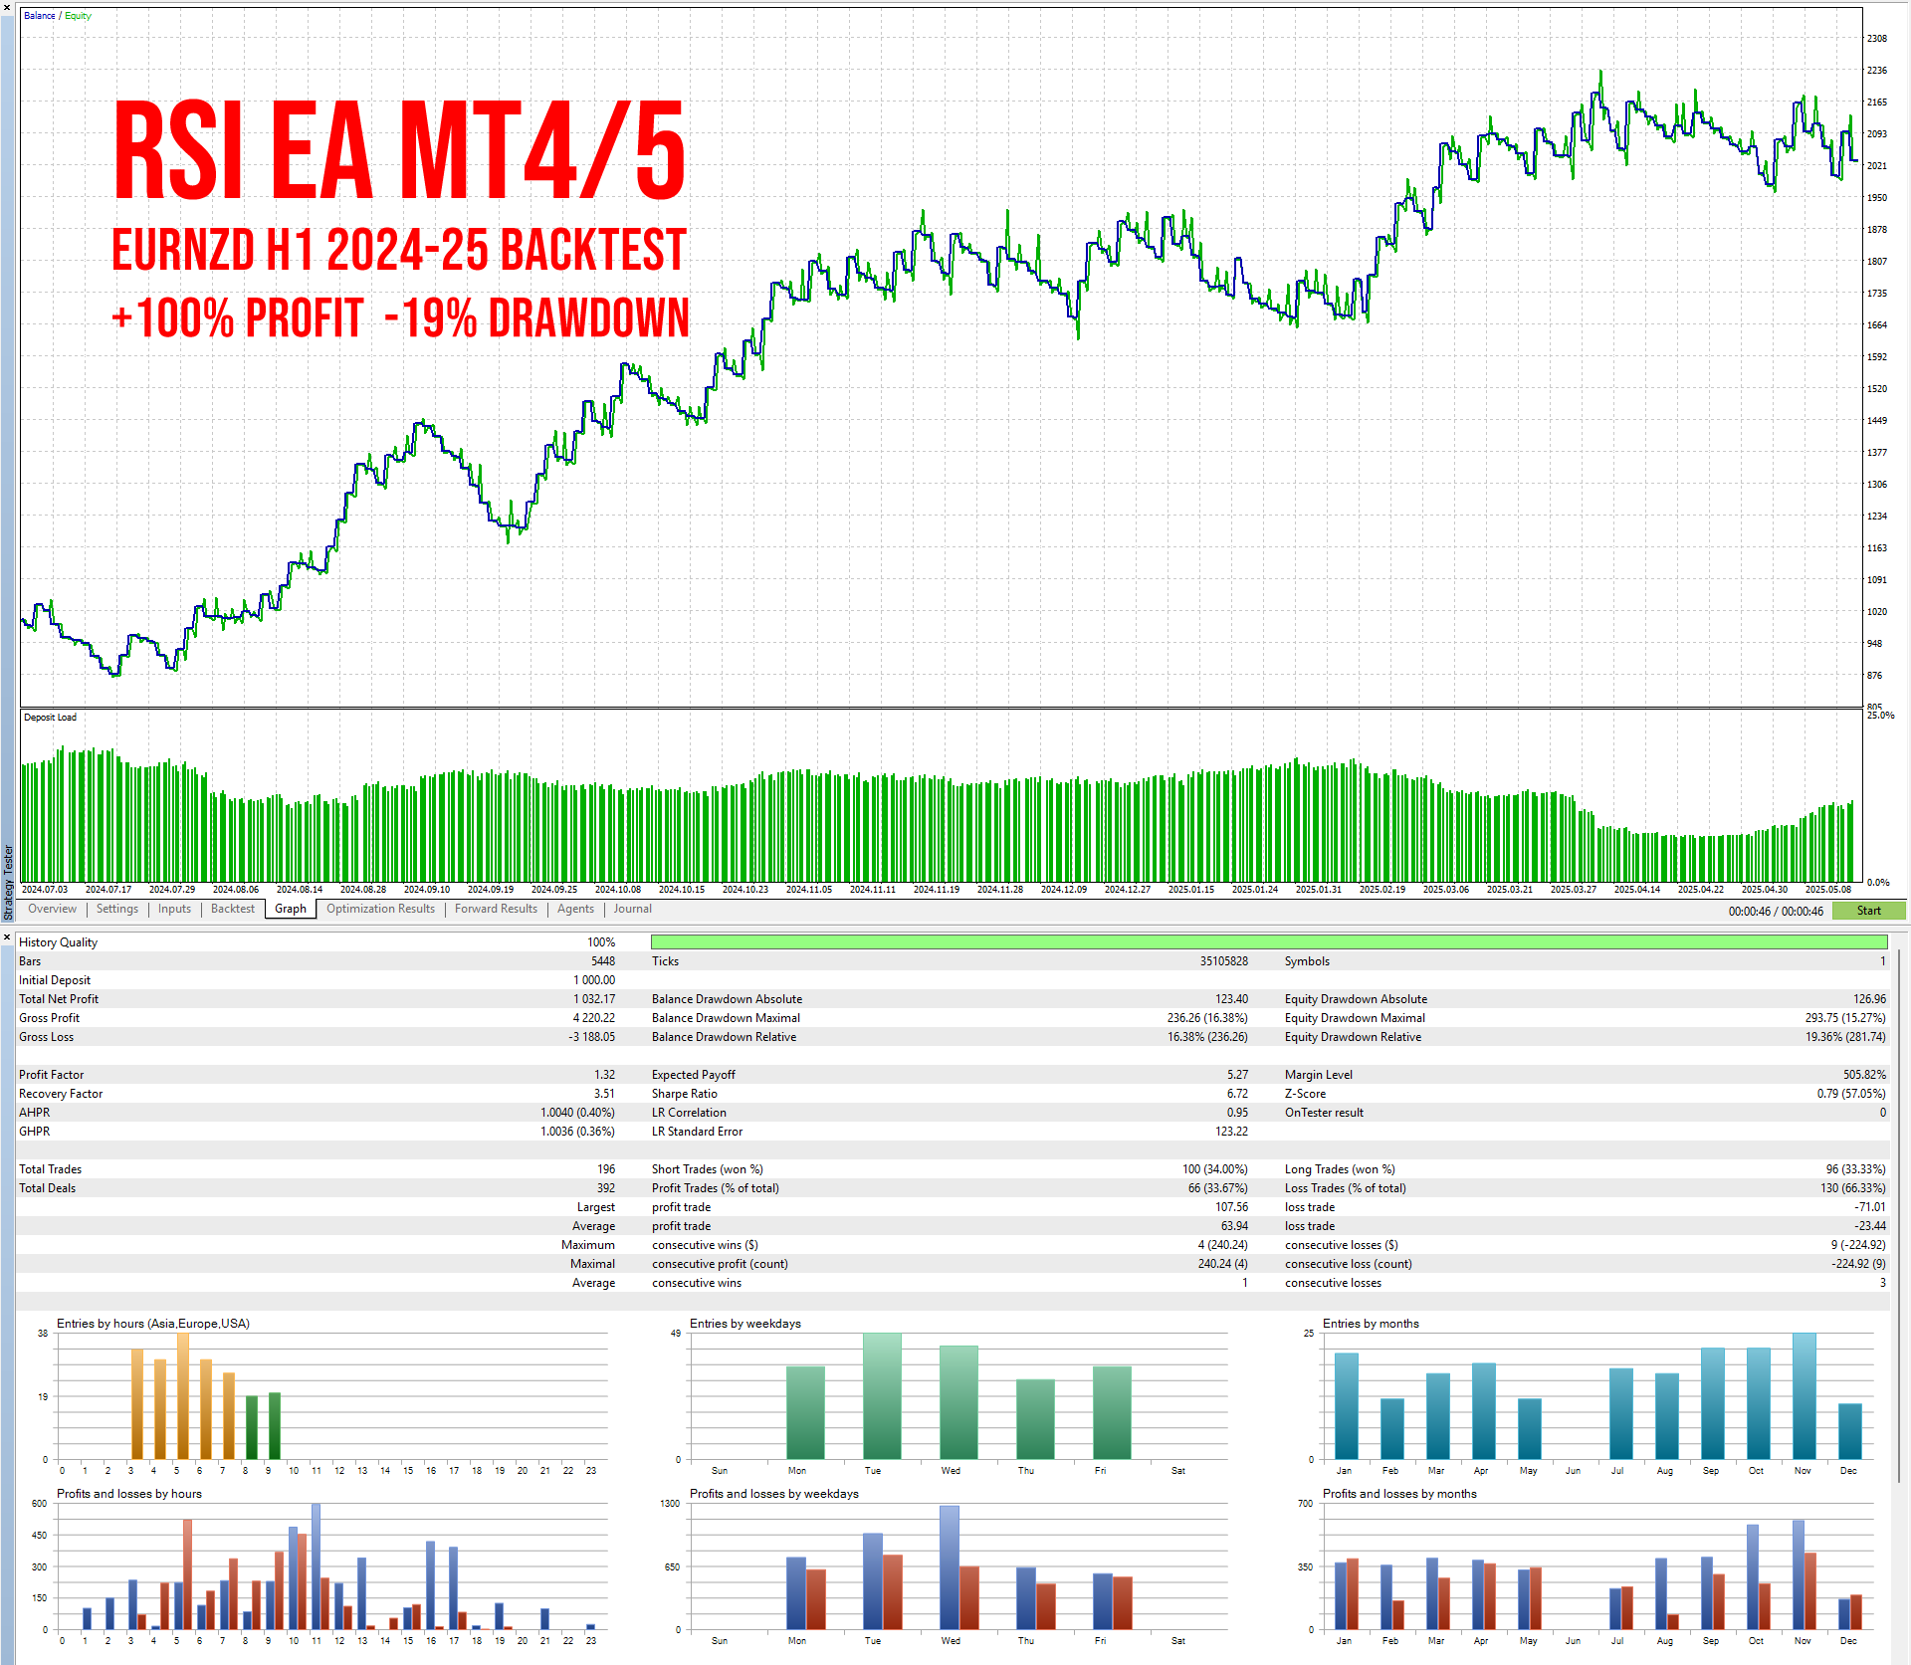This screenshot has width=1911, height=1665.
Task: Click the green Start button
Action: [1868, 911]
